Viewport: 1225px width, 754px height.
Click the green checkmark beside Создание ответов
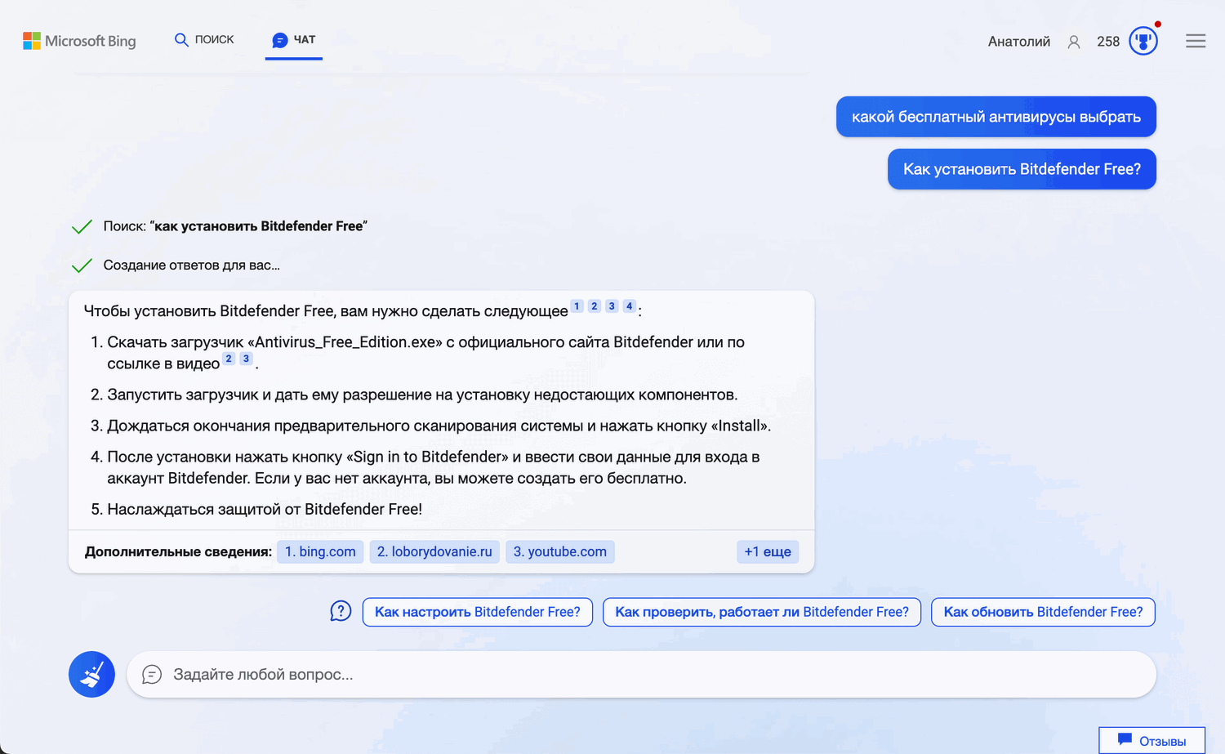(x=82, y=265)
